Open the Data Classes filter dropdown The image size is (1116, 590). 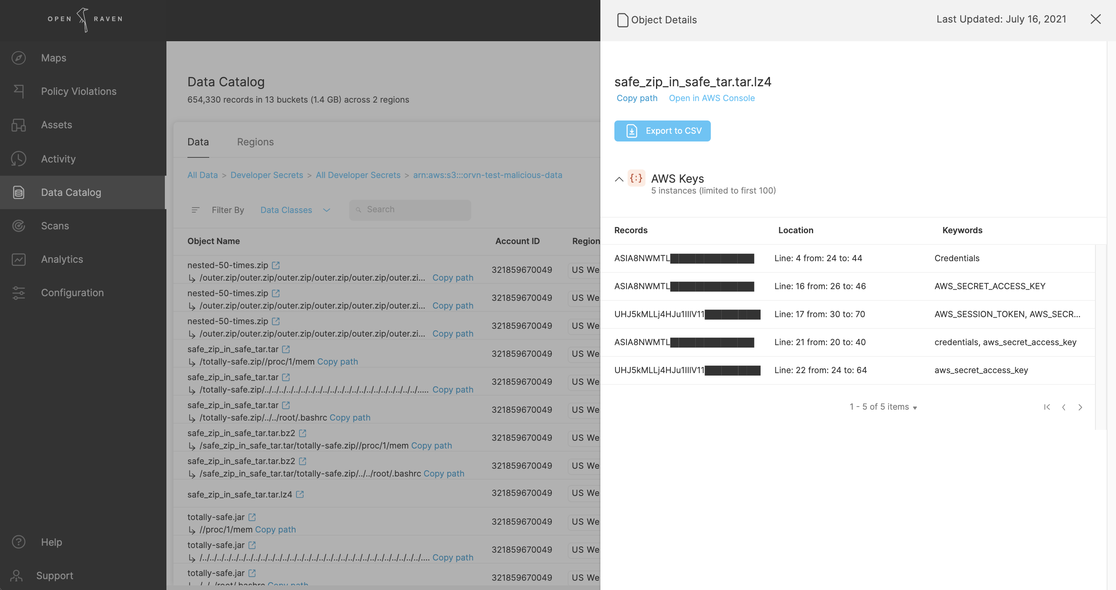[296, 209]
